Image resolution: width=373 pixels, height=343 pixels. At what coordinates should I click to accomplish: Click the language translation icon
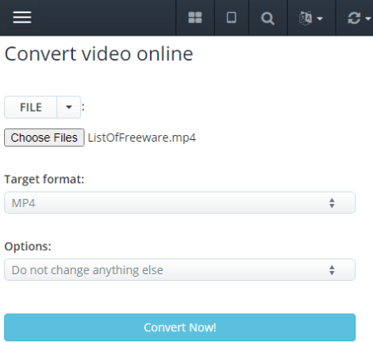pos(306,18)
